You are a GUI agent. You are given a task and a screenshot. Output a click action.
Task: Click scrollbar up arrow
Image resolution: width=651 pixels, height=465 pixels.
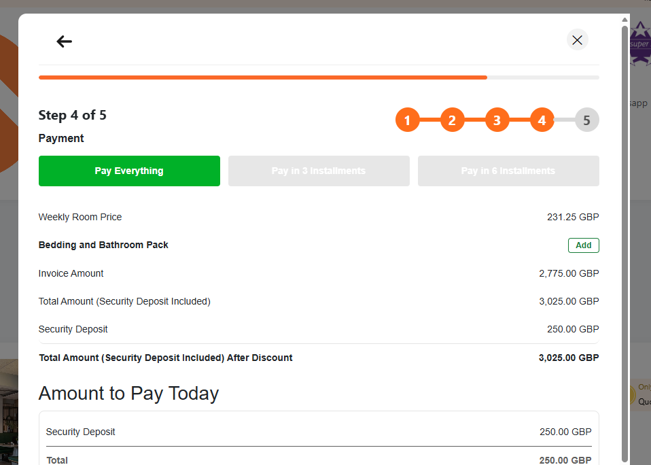pos(624,20)
